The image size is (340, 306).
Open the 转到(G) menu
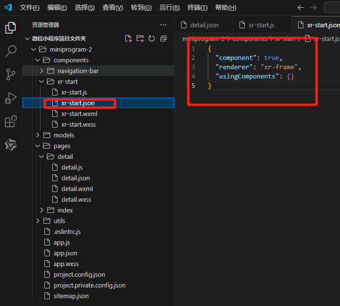coord(141,8)
